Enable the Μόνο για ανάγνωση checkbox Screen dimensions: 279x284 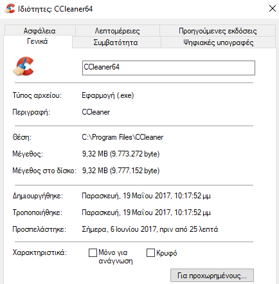point(93,253)
